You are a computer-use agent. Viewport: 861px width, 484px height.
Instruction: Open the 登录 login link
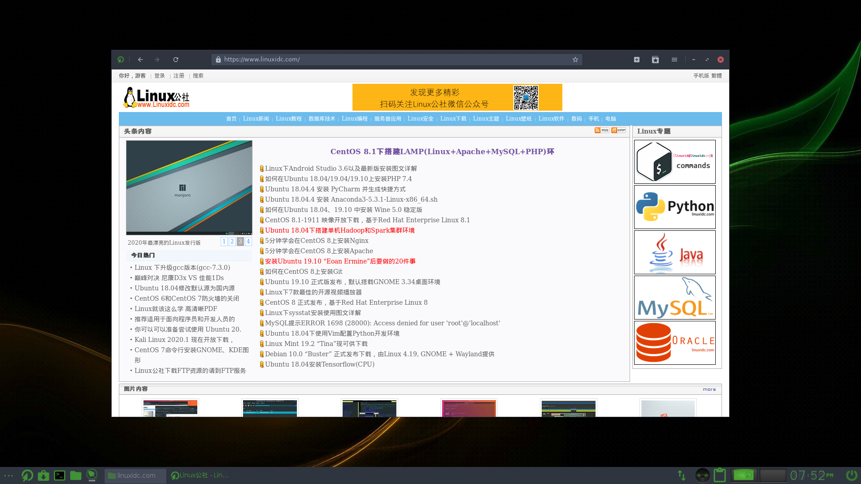point(160,76)
